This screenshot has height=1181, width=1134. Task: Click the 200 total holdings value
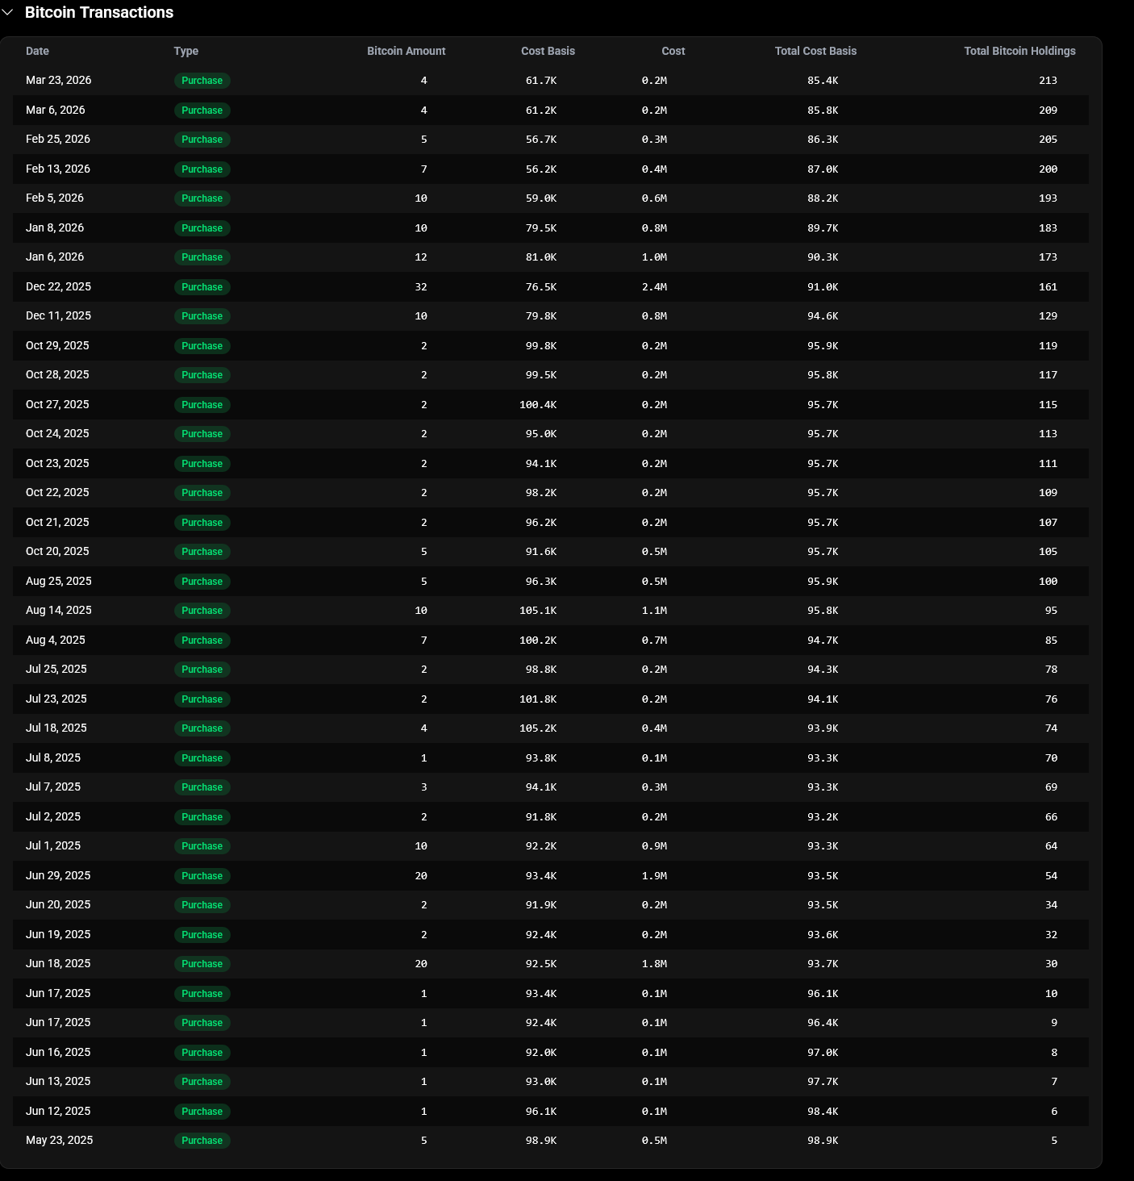click(1048, 169)
